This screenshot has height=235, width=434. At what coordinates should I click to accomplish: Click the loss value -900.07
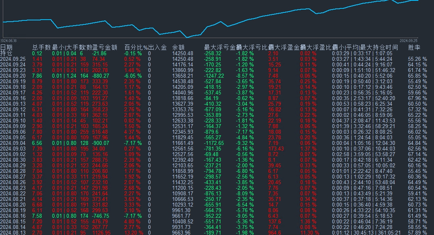click(100, 143)
